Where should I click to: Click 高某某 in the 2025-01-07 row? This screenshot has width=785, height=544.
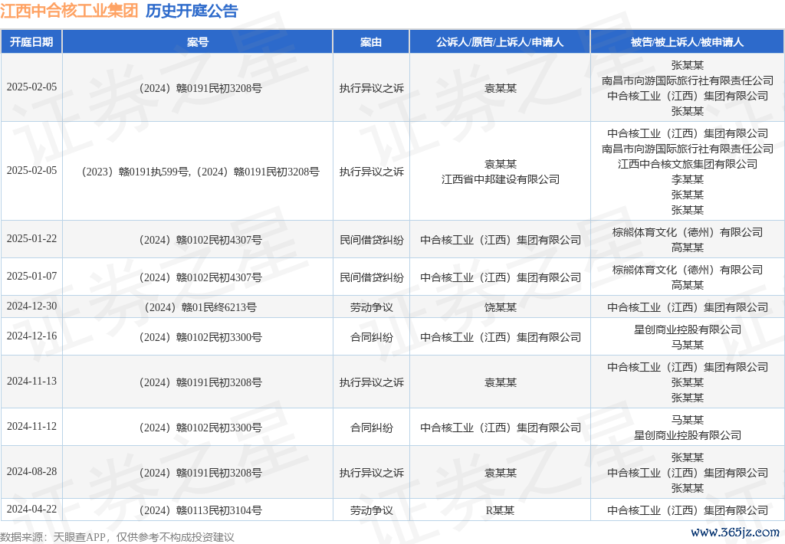pyautogui.click(x=688, y=285)
